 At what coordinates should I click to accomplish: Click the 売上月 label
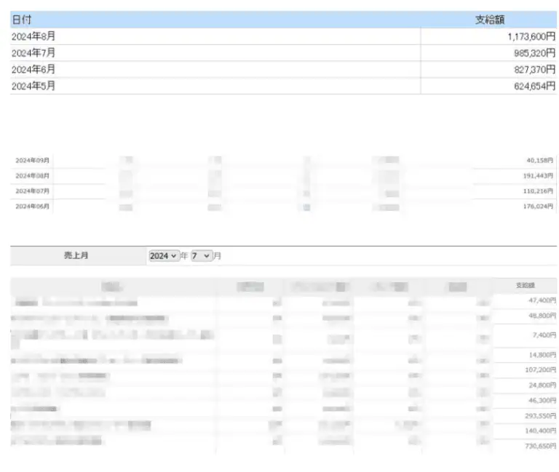point(76,256)
